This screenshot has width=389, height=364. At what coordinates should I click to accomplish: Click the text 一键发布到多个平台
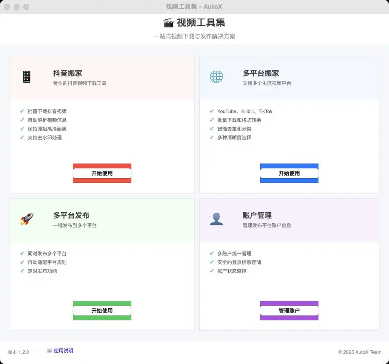pos(75,225)
